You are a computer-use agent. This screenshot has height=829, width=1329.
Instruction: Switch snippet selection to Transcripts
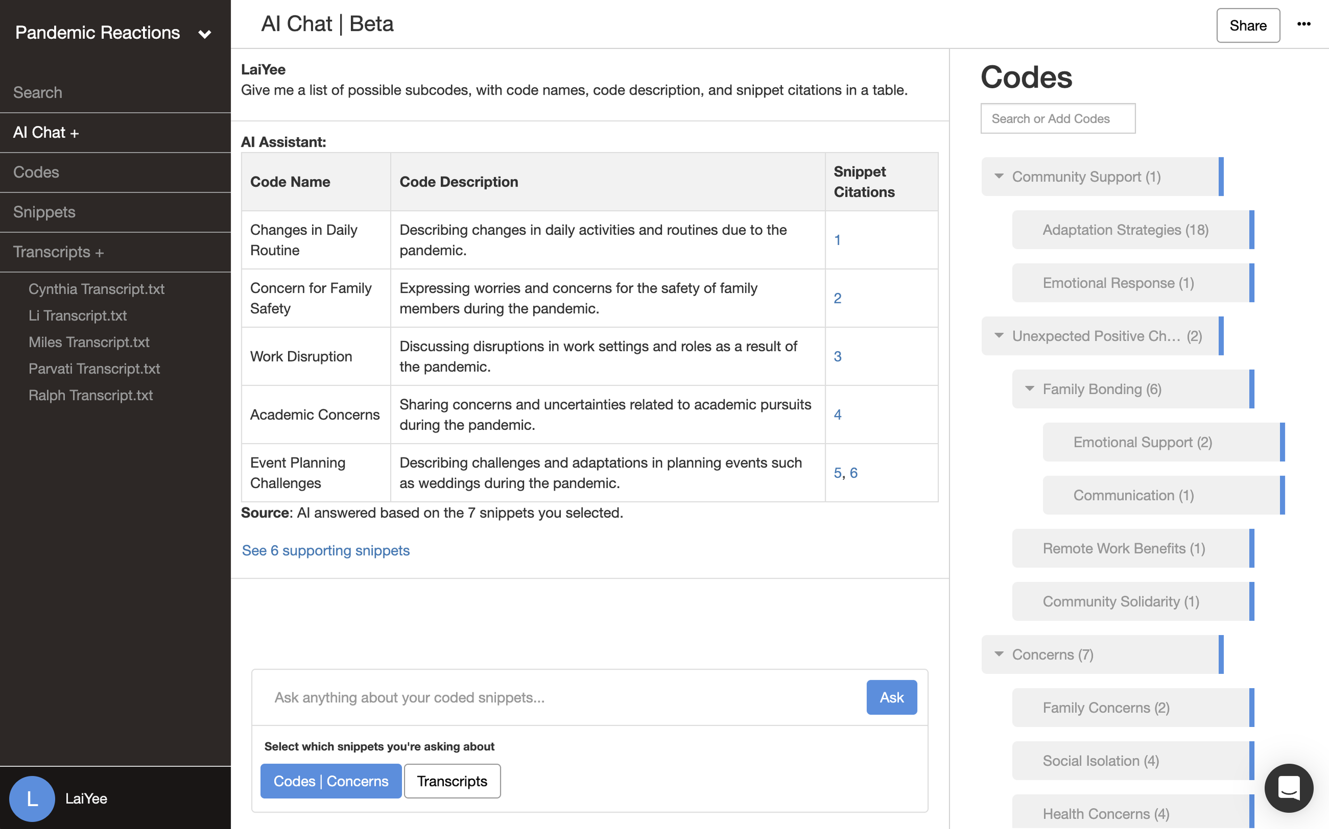click(452, 781)
